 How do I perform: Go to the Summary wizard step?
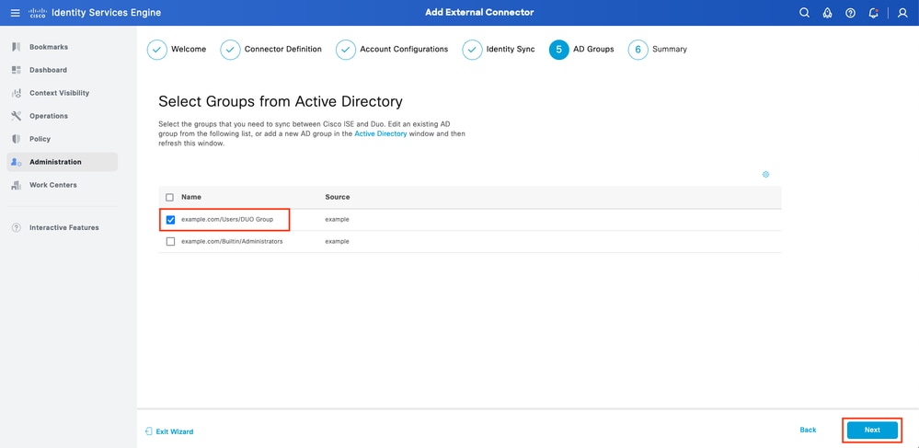(x=670, y=50)
